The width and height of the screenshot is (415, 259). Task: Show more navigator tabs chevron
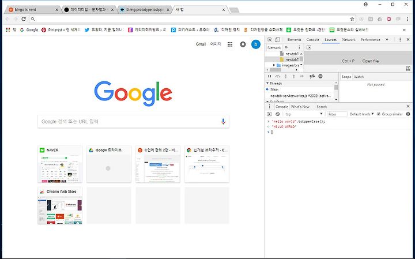[x=286, y=47]
